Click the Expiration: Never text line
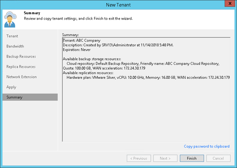Viewport: 237px width, 168px height. pyautogui.click(x=77, y=50)
